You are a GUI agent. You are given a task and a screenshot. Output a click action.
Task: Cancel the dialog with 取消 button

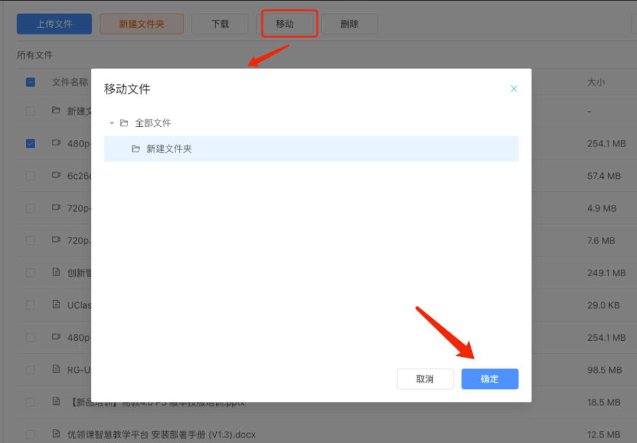pyautogui.click(x=425, y=379)
